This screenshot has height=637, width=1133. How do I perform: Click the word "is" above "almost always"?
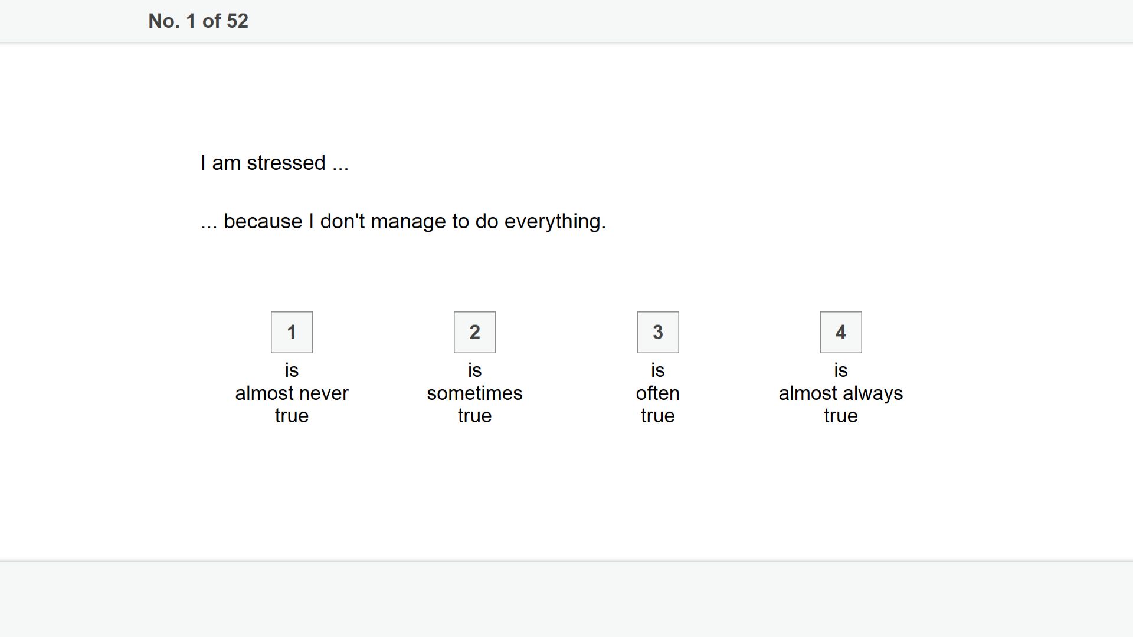[x=841, y=370]
